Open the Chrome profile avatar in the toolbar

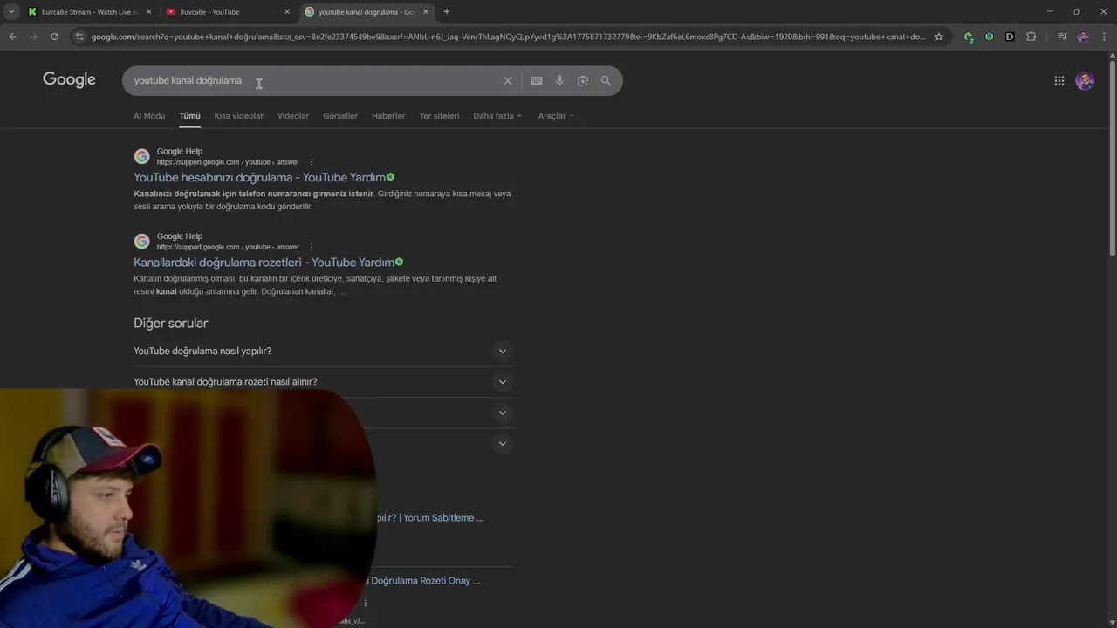(x=1083, y=37)
